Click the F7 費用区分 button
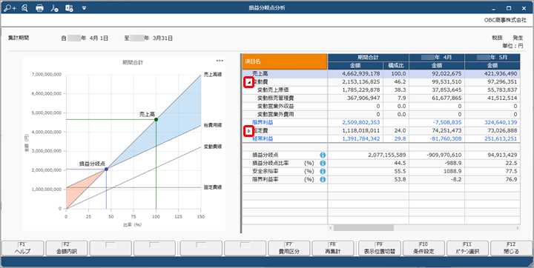Image resolution: width=534 pixels, height=268 pixels. (x=289, y=249)
